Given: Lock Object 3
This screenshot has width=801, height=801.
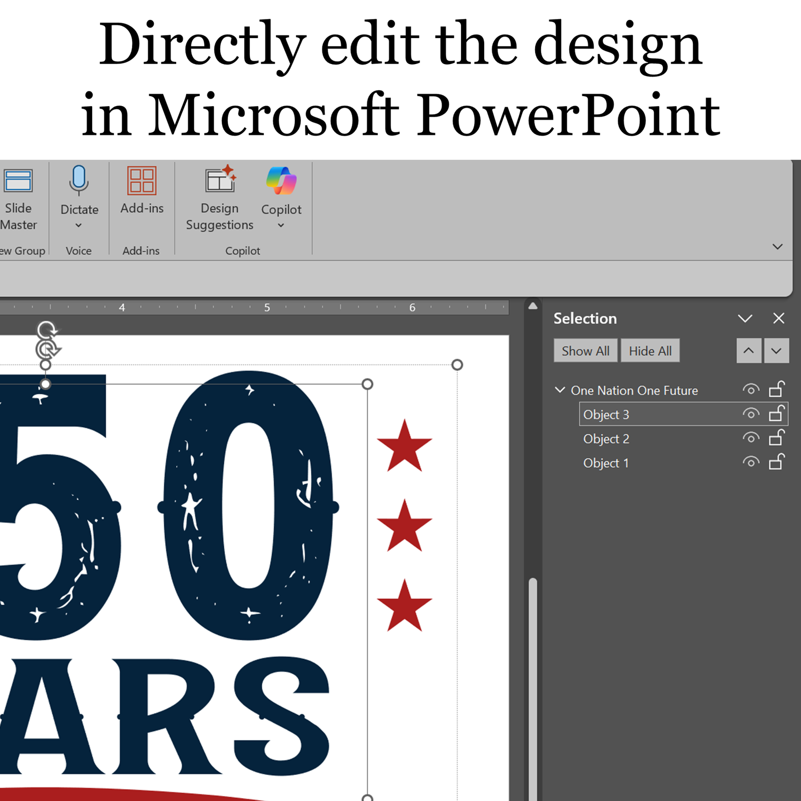Looking at the screenshot, I should click(777, 414).
